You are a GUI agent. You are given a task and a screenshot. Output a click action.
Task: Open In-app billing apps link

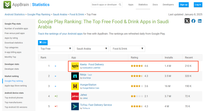13,52
